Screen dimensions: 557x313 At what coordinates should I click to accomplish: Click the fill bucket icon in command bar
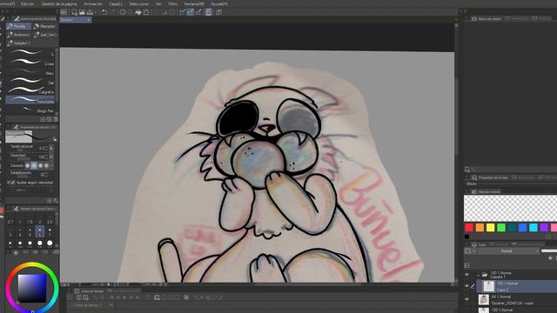pyautogui.click(x=138, y=12)
